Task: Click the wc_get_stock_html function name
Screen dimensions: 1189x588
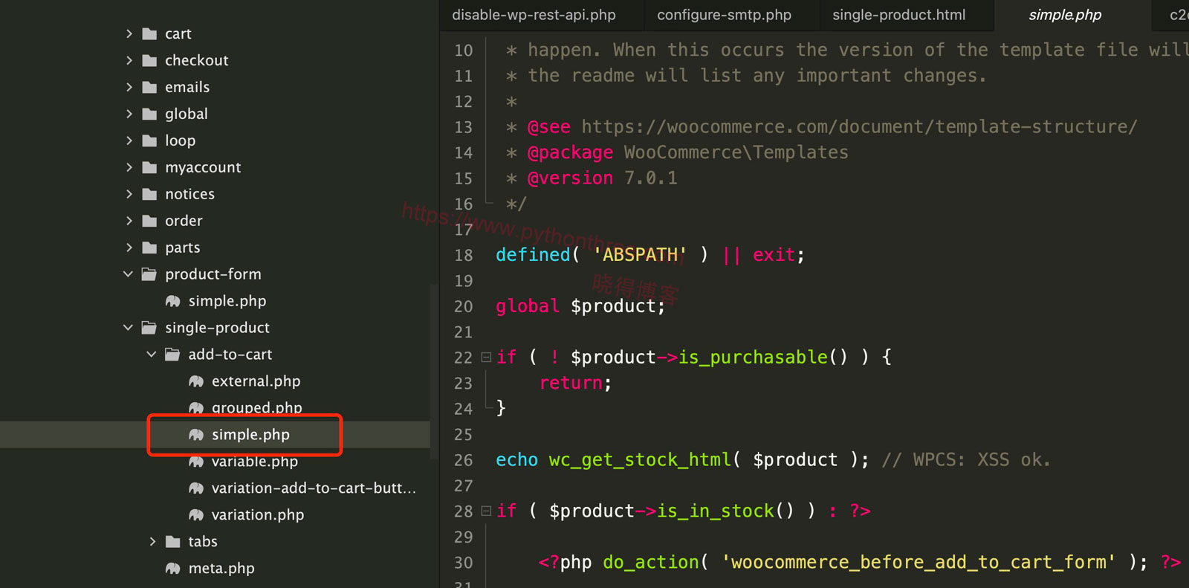Action: [x=640, y=460]
